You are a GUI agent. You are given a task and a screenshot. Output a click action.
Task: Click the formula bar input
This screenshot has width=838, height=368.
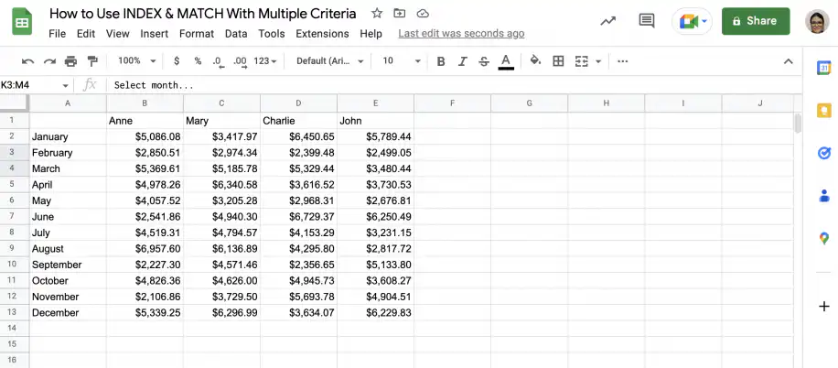tap(453, 85)
